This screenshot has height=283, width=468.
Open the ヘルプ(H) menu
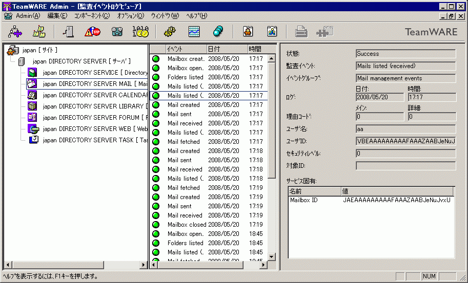tap(197, 16)
